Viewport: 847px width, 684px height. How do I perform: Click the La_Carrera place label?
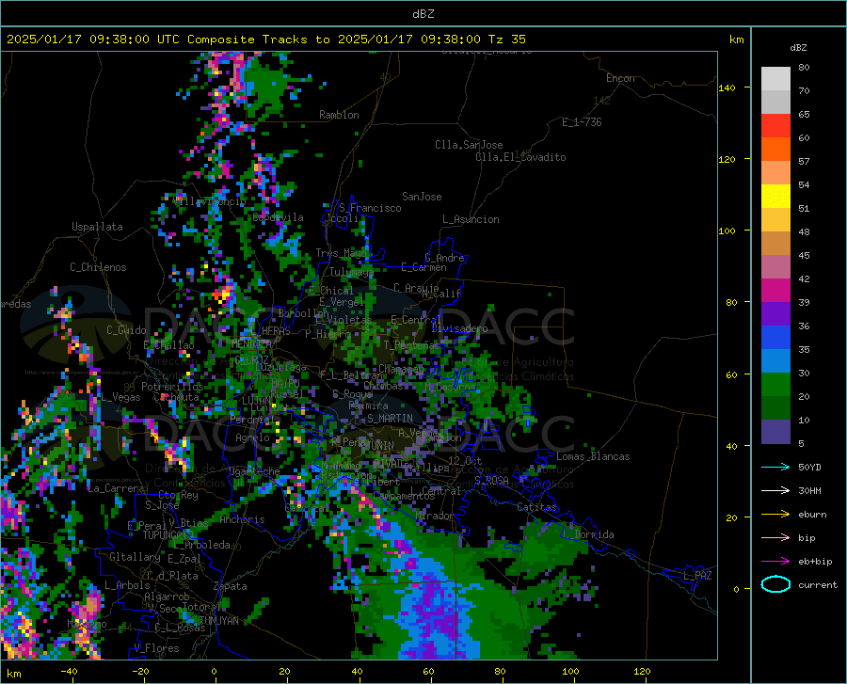[x=116, y=488]
